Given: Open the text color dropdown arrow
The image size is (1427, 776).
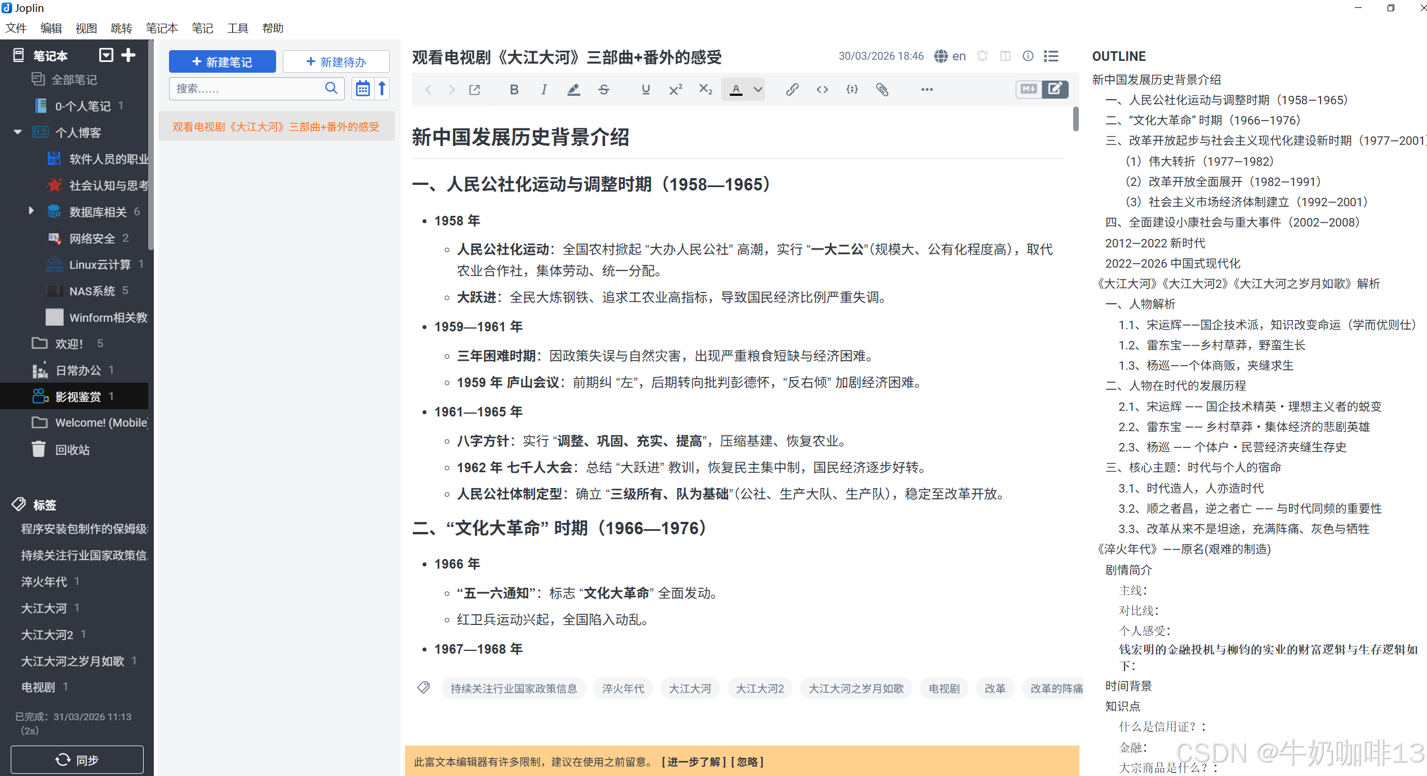Looking at the screenshot, I should tap(758, 90).
